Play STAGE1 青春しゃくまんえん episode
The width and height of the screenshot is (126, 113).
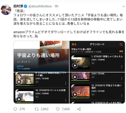pyautogui.click(x=75, y=65)
